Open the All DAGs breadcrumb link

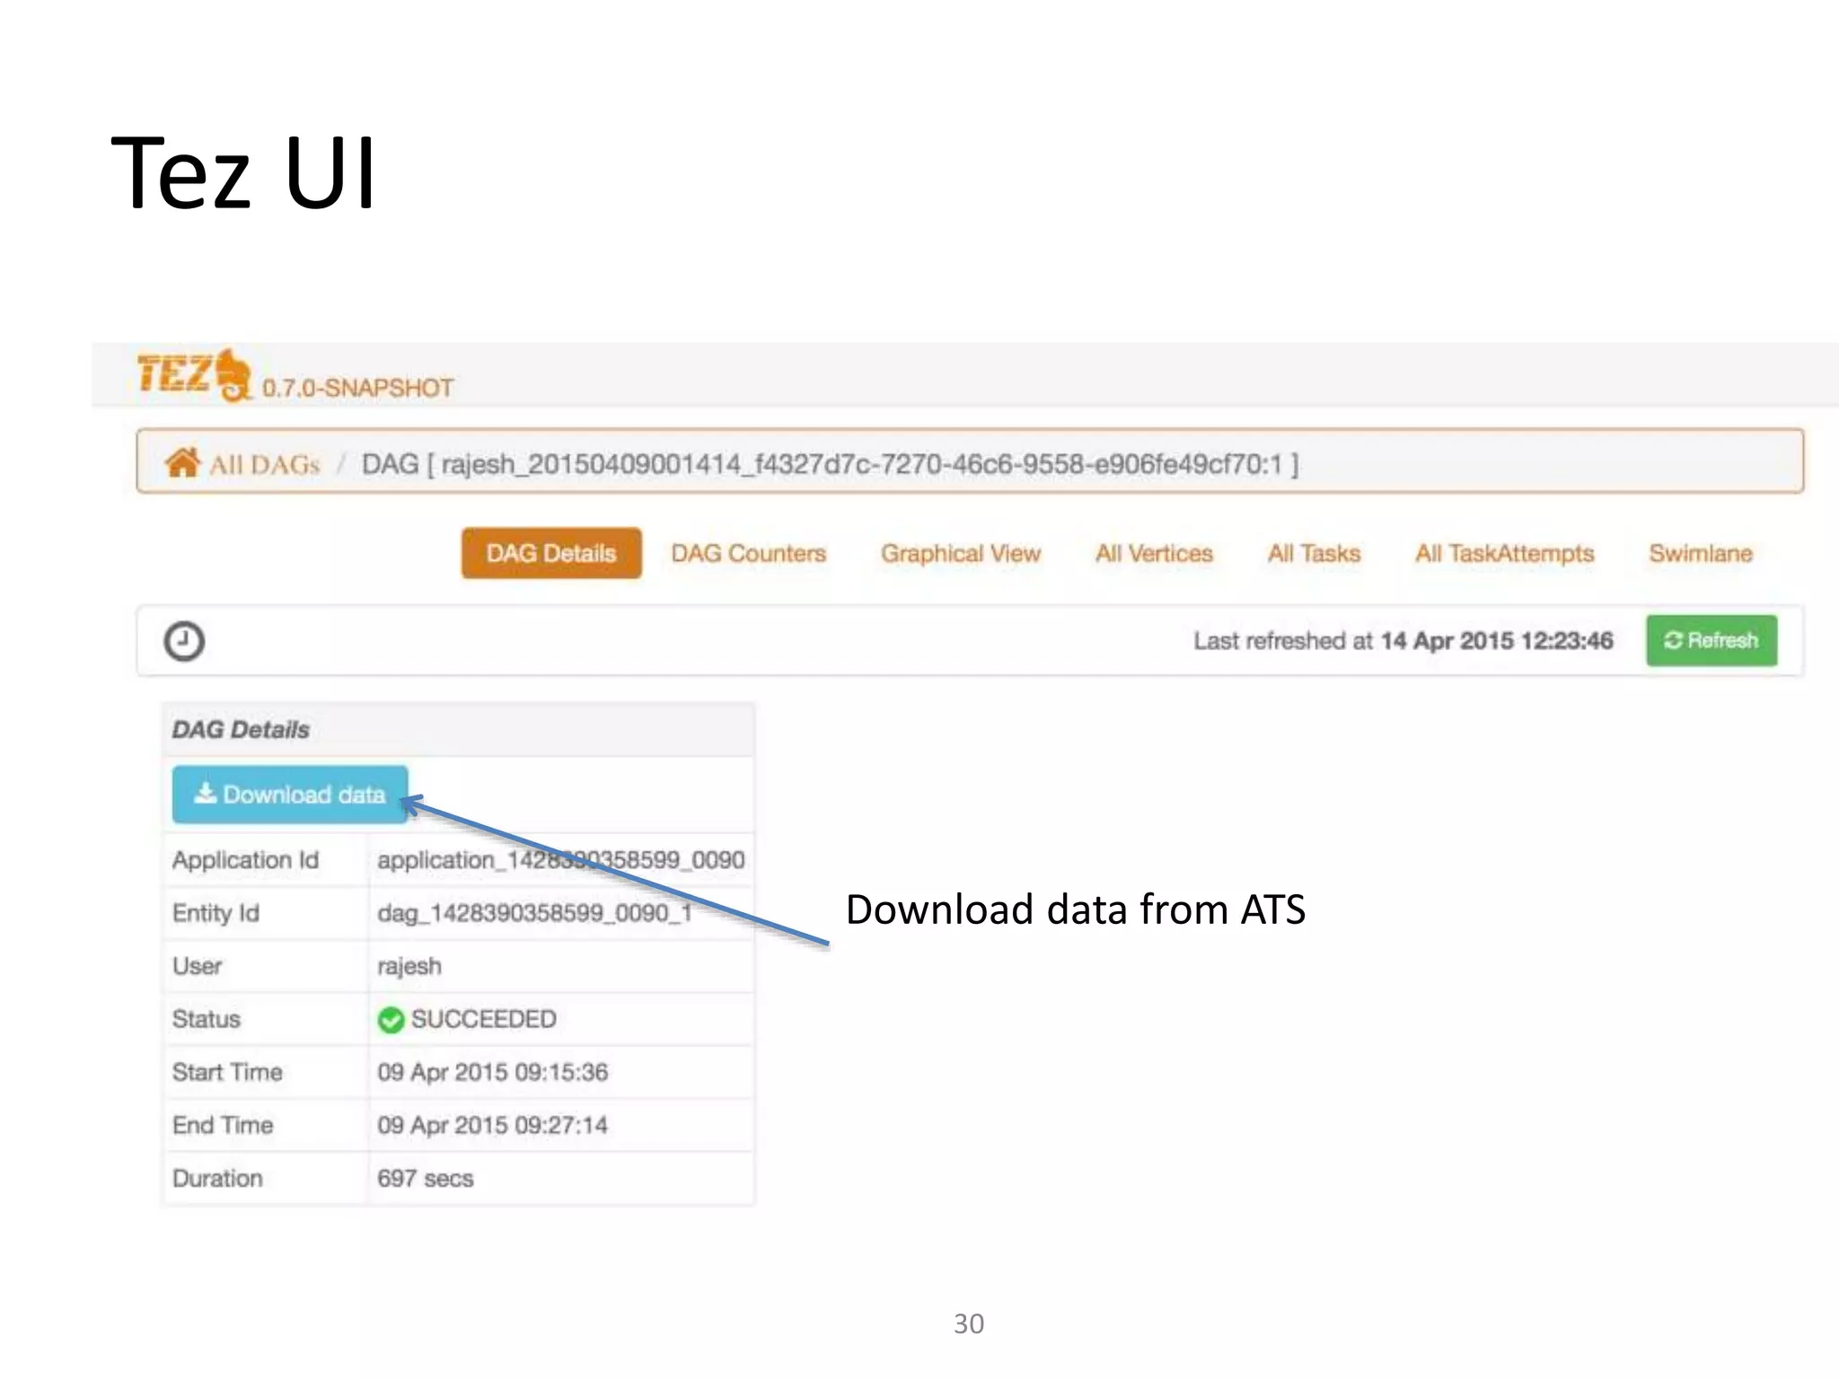(265, 464)
